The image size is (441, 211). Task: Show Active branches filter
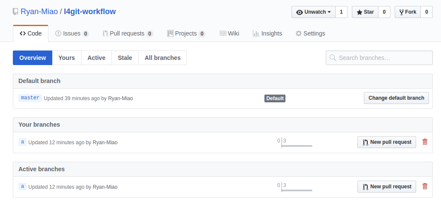point(96,58)
